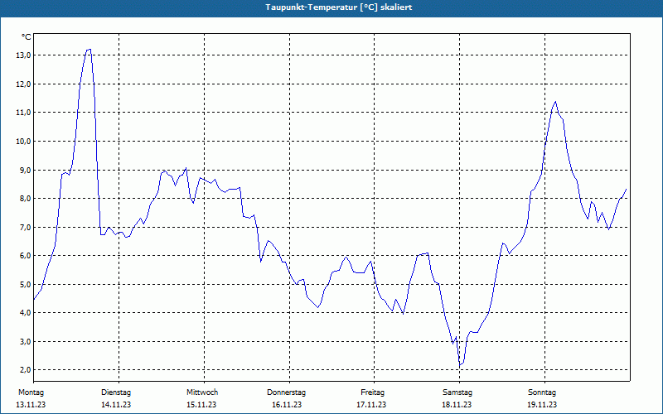Select the 4,0 y-axis value
Viewport: 663px width, 414px height.
(x=26, y=313)
